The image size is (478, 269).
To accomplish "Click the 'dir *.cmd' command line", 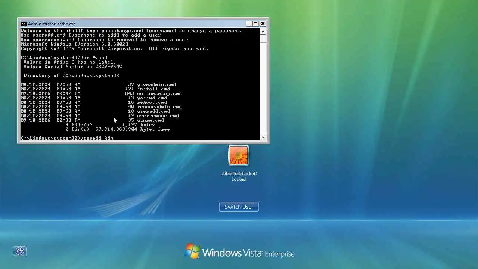I will coord(64,58).
